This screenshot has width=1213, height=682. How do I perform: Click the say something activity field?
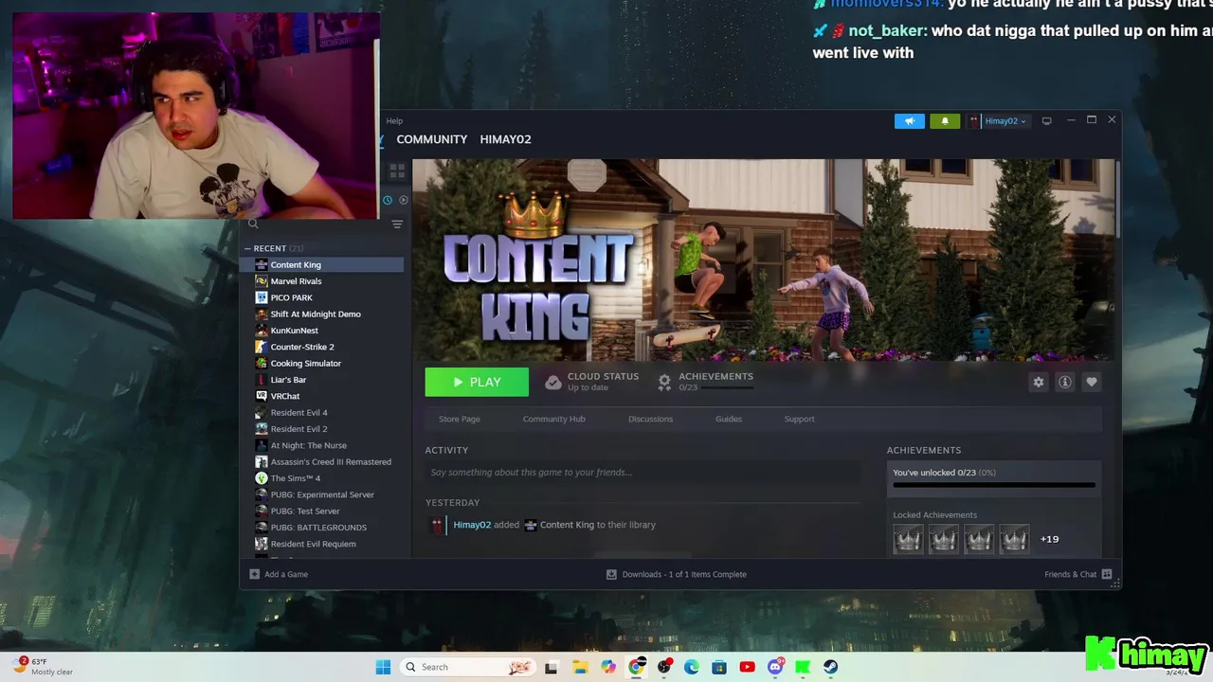tap(644, 473)
